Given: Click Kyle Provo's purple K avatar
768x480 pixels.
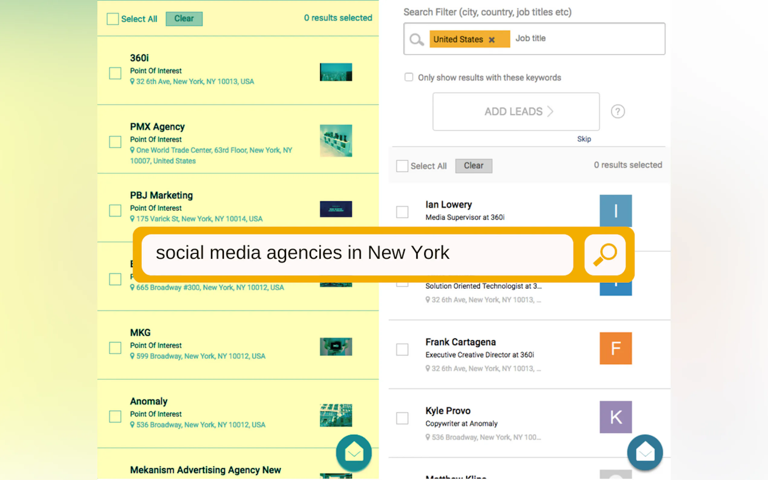Looking at the screenshot, I should click(x=616, y=417).
